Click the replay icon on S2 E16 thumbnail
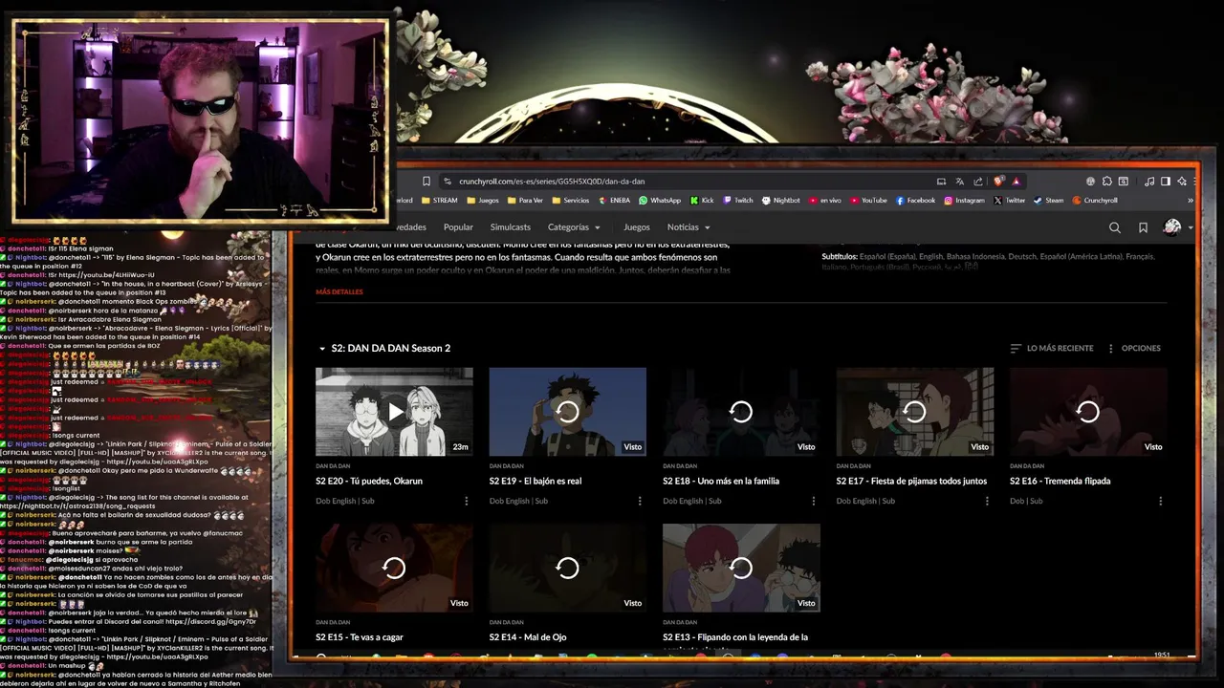Image resolution: width=1224 pixels, height=688 pixels. (1088, 412)
